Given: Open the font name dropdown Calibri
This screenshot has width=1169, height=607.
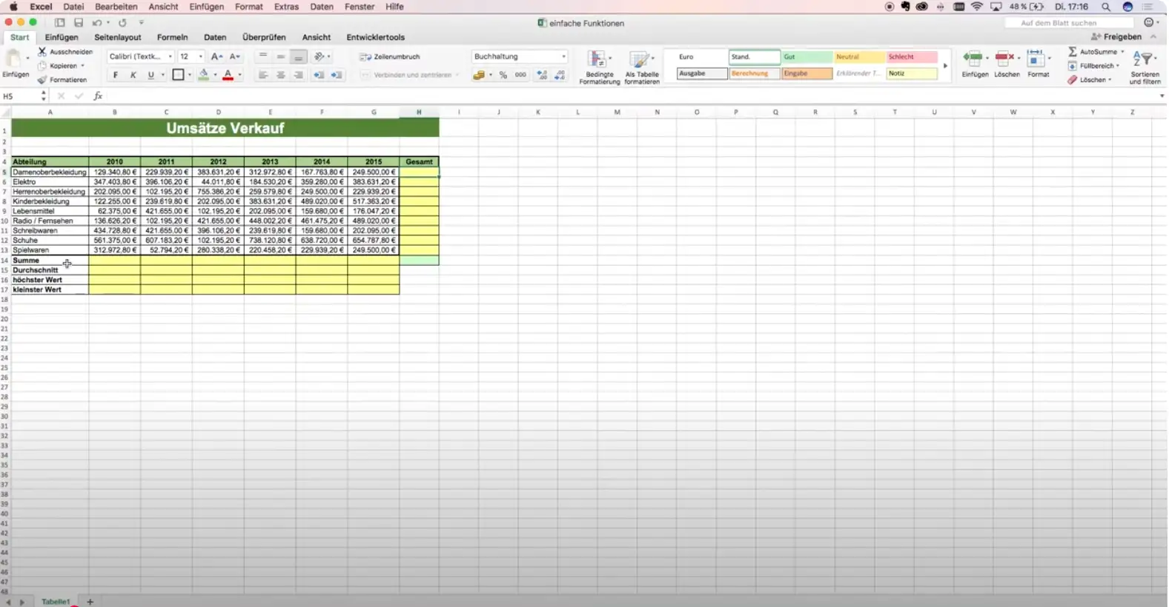Looking at the screenshot, I should tap(140, 57).
